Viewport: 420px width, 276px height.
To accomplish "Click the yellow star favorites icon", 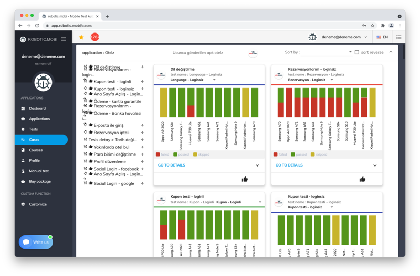I will click(81, 37).
